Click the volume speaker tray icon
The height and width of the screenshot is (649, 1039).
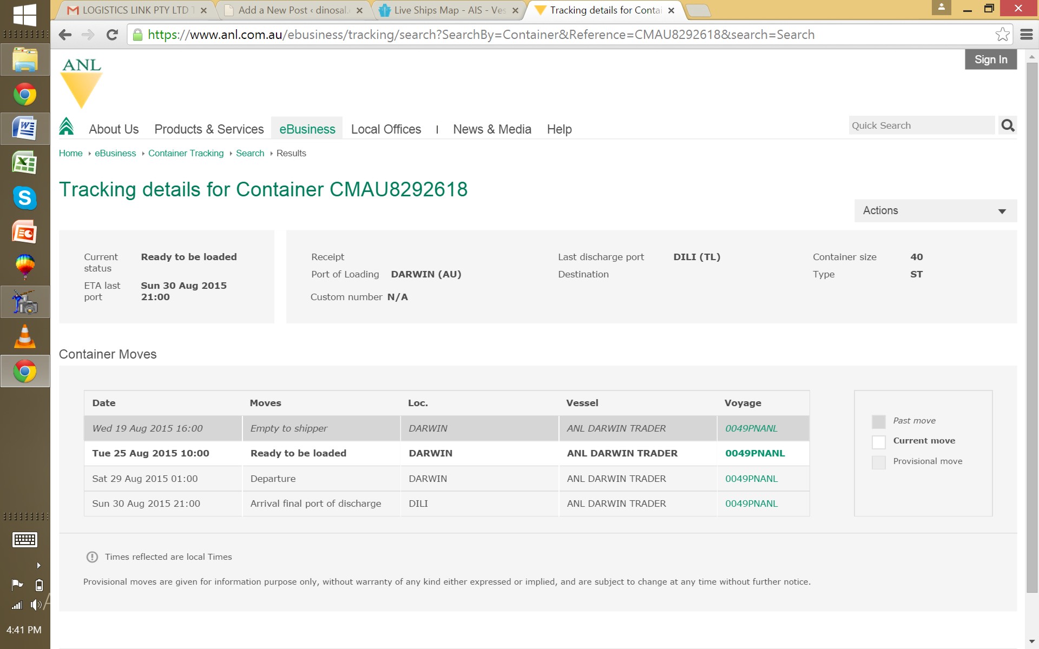pyautogui.click(x=36, y=605)
